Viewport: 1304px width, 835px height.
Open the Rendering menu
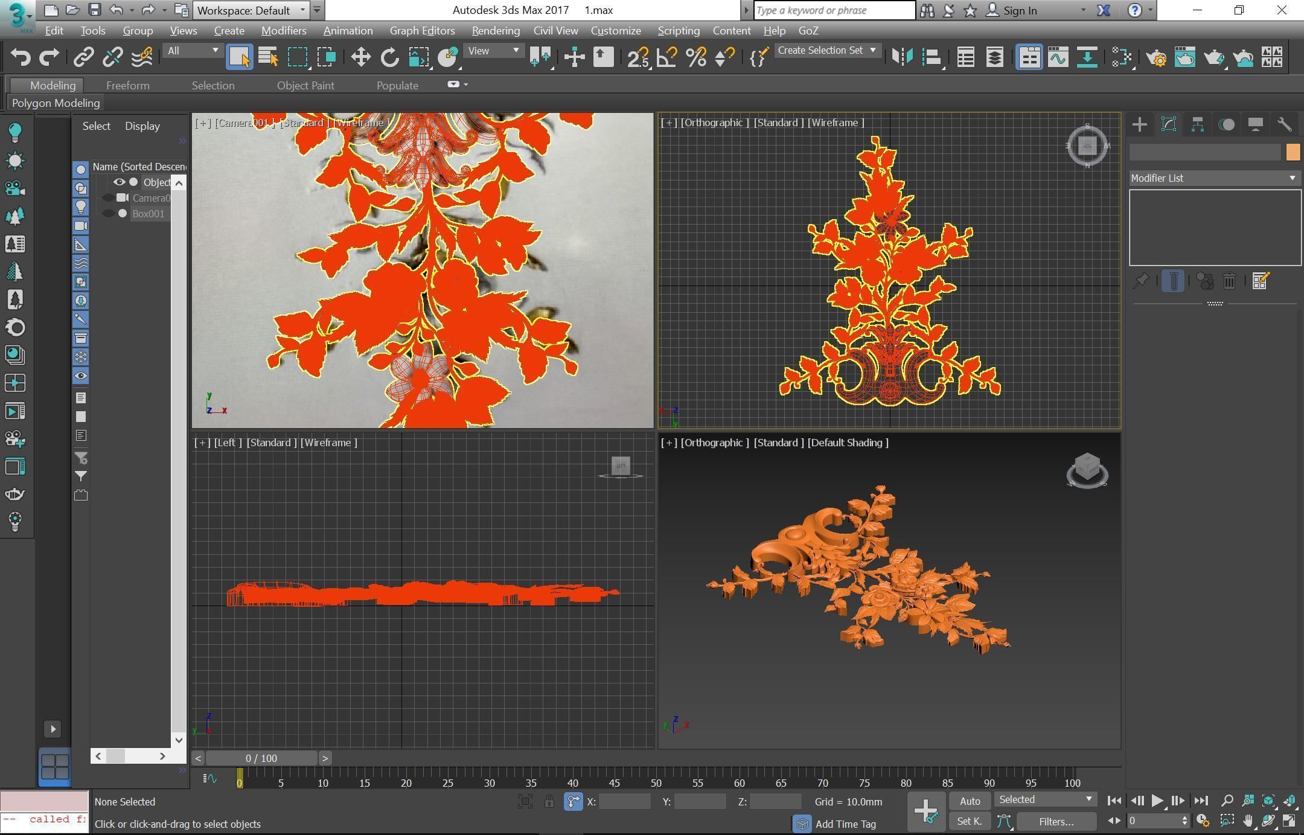pyautogui.click(x=495, y=31)
